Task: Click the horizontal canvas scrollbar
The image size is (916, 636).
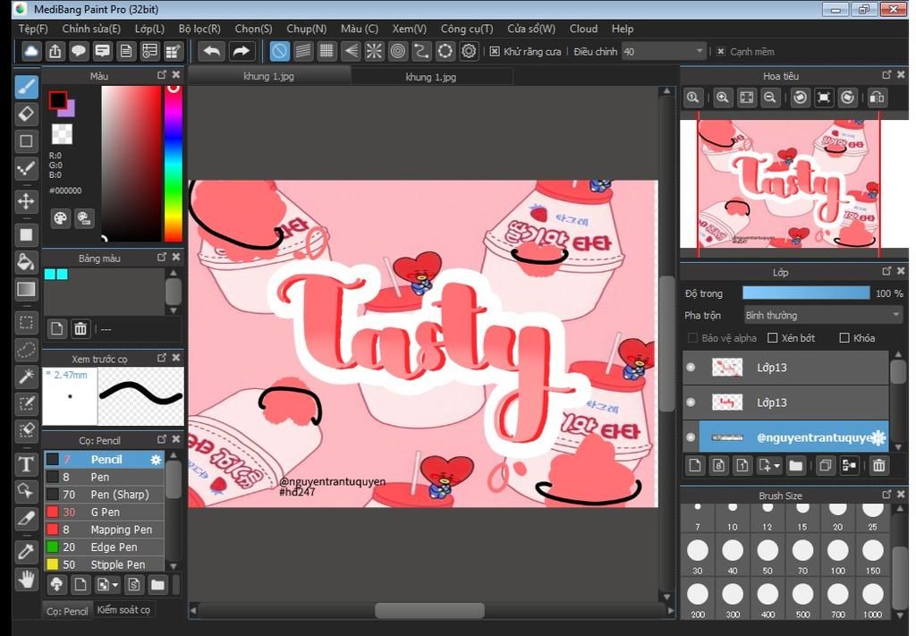Action: (429, 611)
